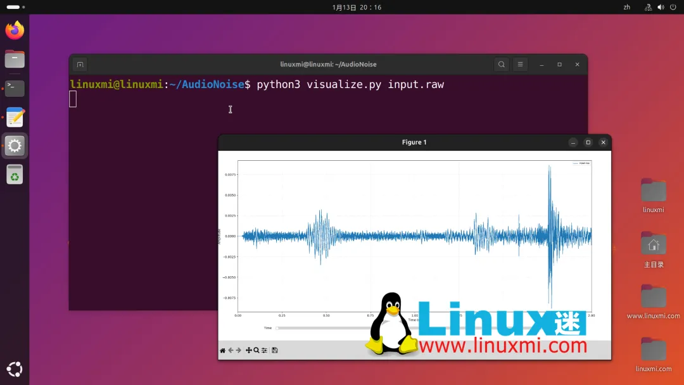Go forward to next plot view
Viewport: 684px width, 385px height.
click(239, 350)
